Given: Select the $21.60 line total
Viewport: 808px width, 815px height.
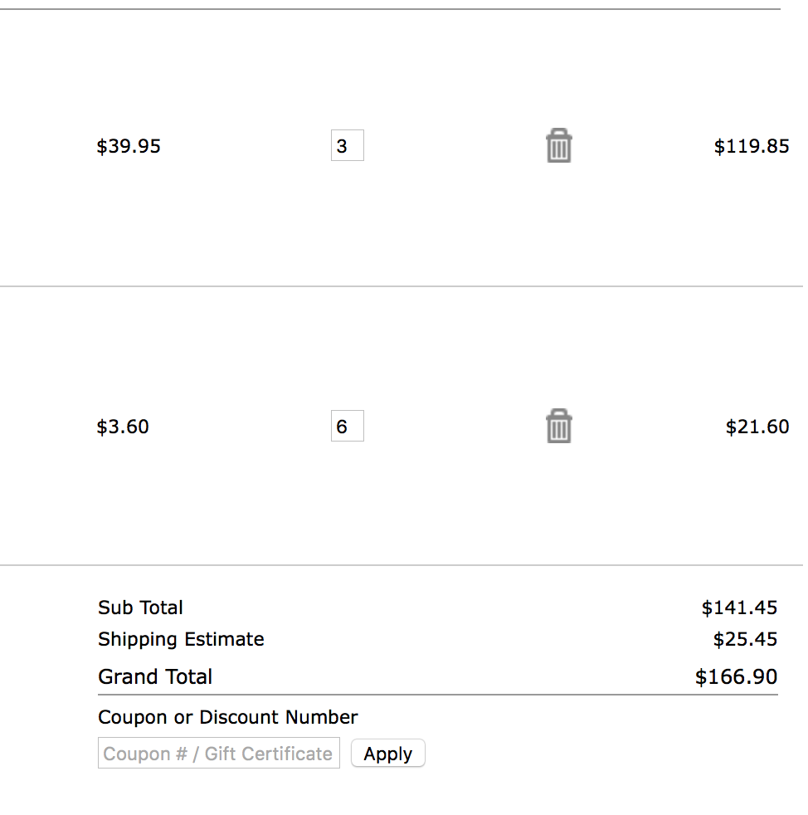Looking at the screenshot, I should point(757,427).
